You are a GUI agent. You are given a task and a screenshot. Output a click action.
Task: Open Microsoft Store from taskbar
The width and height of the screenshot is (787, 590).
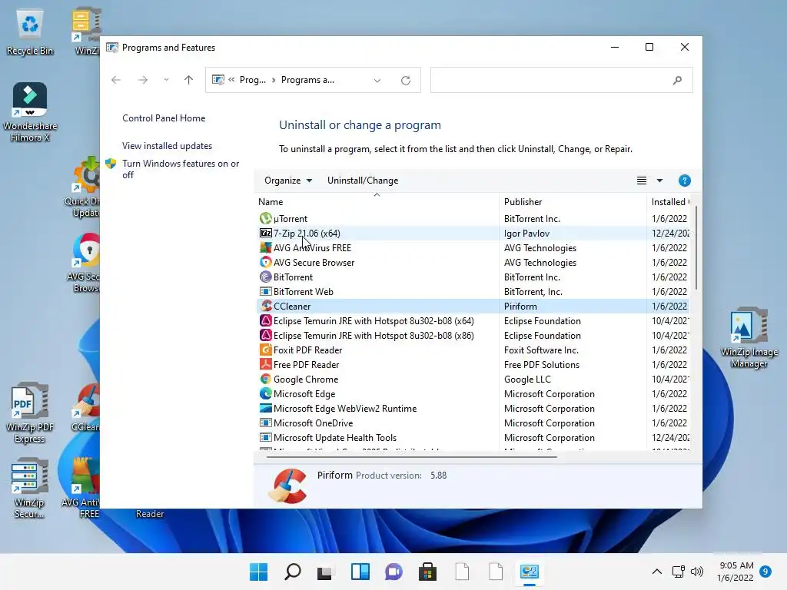pos(427,572)
